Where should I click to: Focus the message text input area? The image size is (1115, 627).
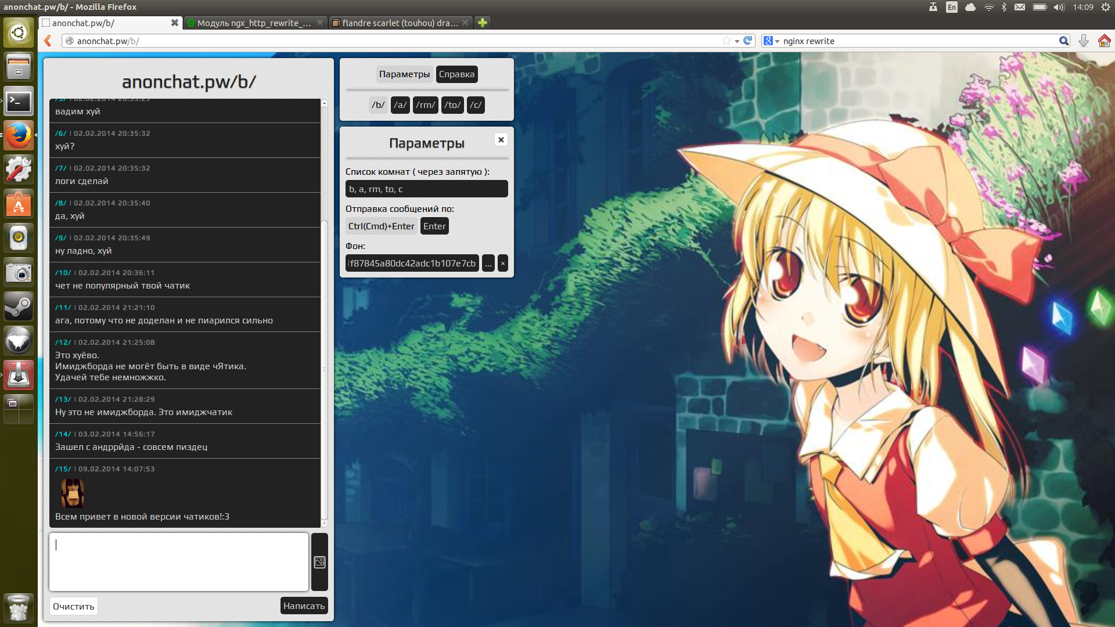179,562
